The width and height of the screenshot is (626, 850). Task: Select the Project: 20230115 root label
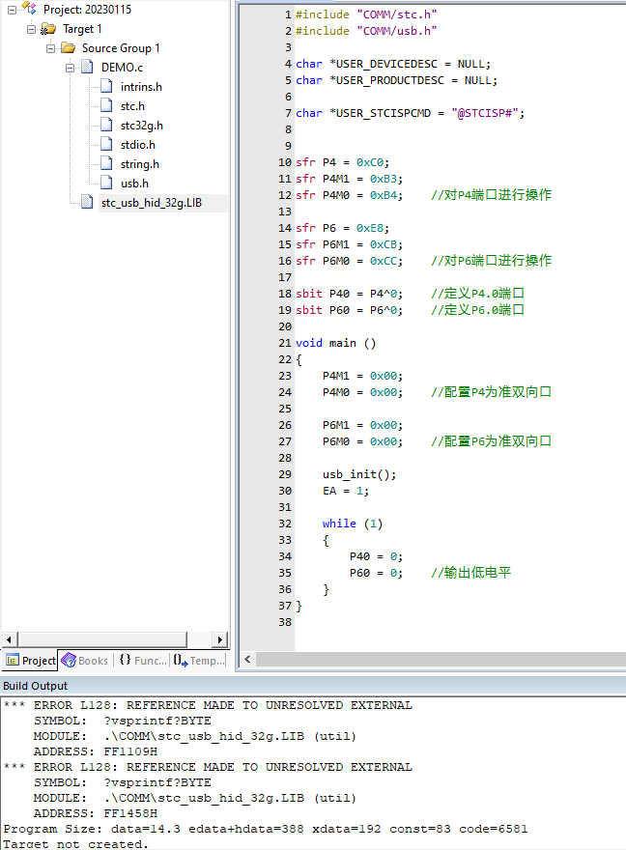(x=87, y=10)
